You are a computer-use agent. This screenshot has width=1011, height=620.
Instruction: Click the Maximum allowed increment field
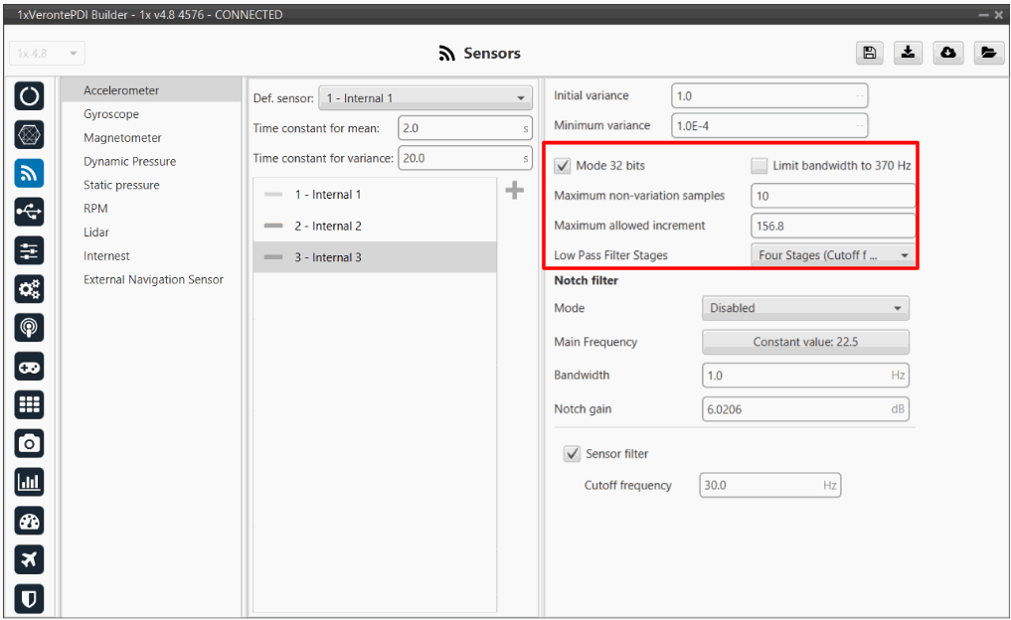[832, 226]
